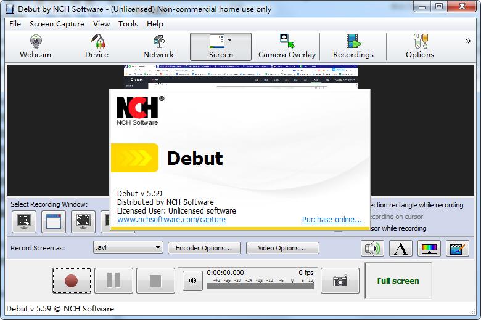
Task: Open the www.nchsoftware.com/capture link
Action: 171,220
